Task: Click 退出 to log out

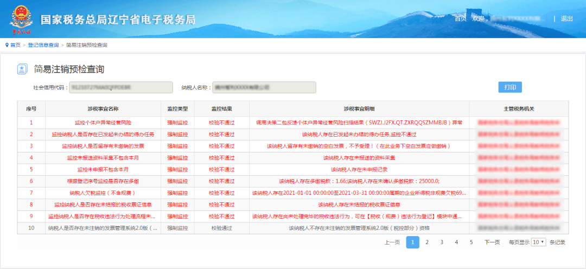Action: pos(566,18)
